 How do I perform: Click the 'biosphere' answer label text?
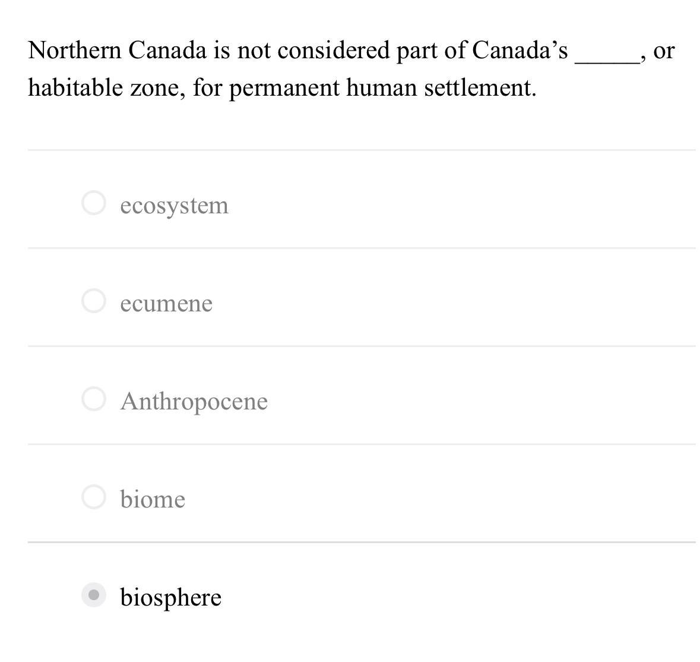170,598
